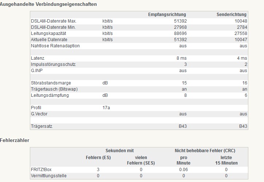Click the 'vielen Fehlern (SES)' column header
The image size is (264, 182).
point(141,160)
